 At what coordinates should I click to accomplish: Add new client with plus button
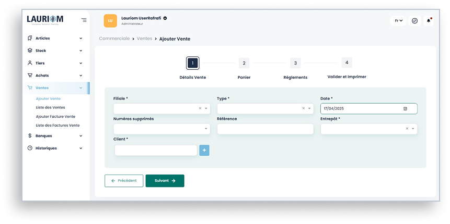coord(204,151)
